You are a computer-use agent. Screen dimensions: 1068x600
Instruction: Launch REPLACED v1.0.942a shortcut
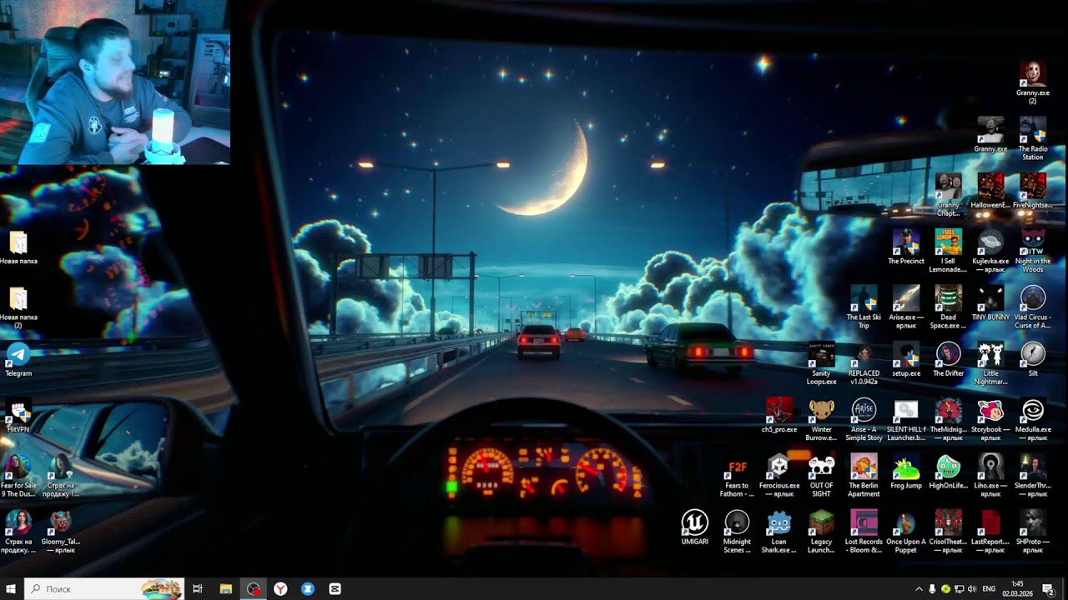(864, 363)
